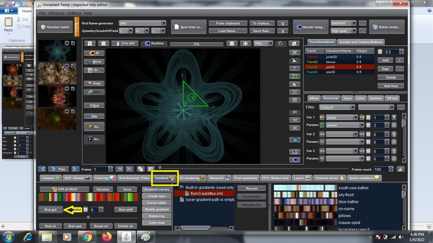This screenshot has width=433, height=243.
Task: Click the Rnd grd button
Action: [x=50, y=209]
